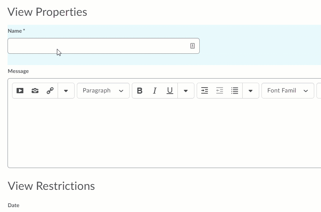Viewport: 321px width, 212px height.
Task: Click the Date label under View Restrictions
Action: 14,205
